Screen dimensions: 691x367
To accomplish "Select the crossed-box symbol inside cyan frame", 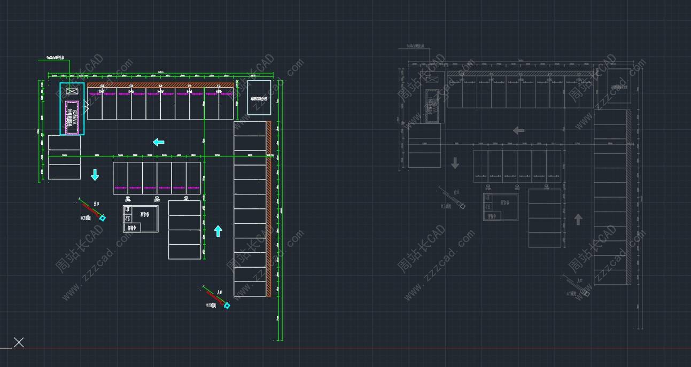I will (72, 92).
